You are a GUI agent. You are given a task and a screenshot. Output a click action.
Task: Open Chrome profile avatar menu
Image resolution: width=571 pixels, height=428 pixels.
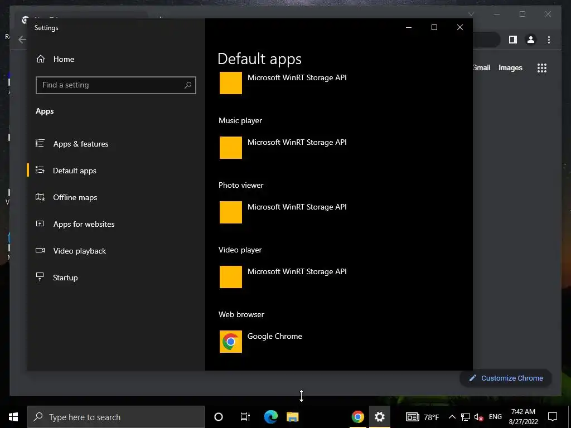531,40
